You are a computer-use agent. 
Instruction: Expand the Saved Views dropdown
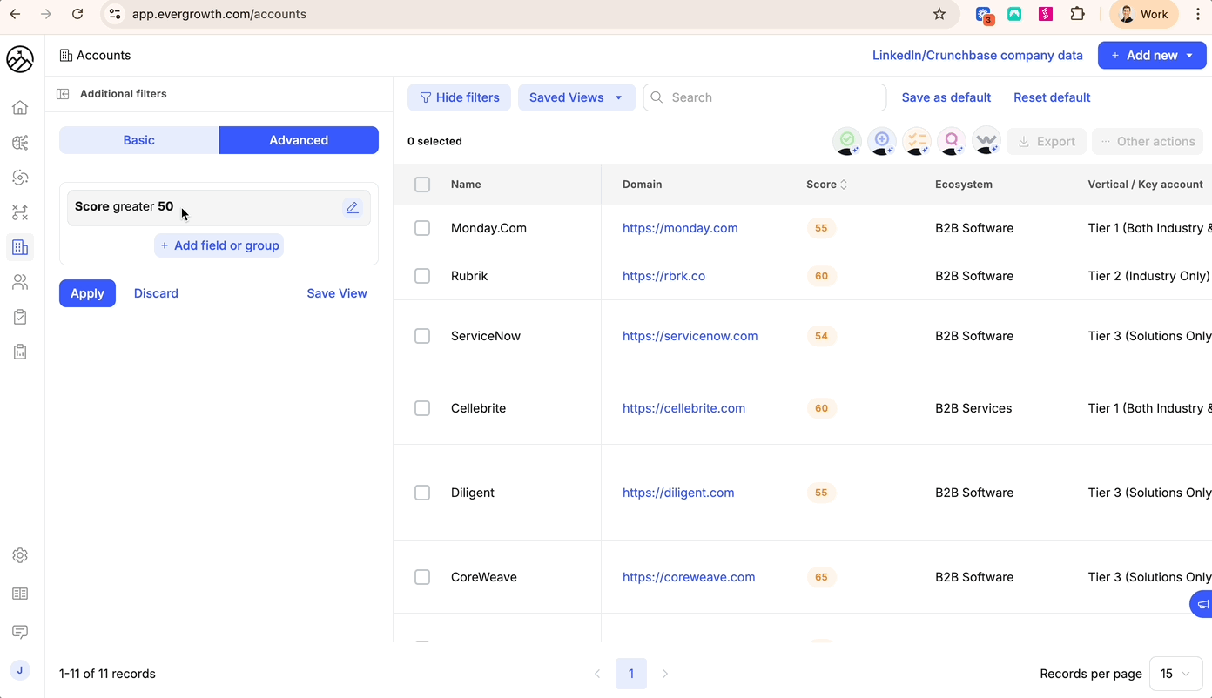click(x=576, y=97)
